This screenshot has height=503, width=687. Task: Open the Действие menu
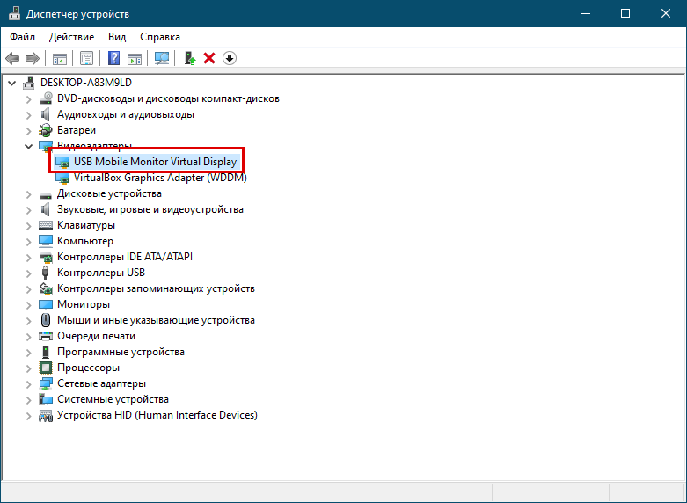[71, 37]
